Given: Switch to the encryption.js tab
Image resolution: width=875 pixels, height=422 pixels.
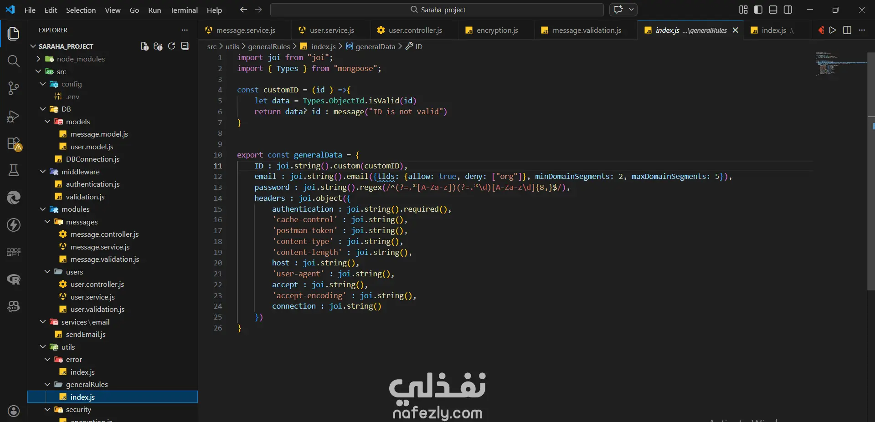Looking at the screenshot, I should (x=497, y=30).
